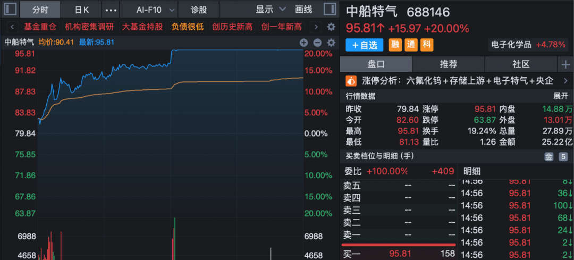Click the 创历史新高 tag
The image size is (574, 260).
pyautogui.click(x=232, y=27)
